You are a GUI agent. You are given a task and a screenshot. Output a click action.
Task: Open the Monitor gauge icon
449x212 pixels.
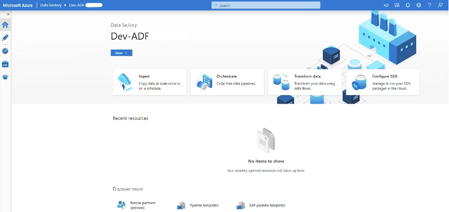(5, 51)
